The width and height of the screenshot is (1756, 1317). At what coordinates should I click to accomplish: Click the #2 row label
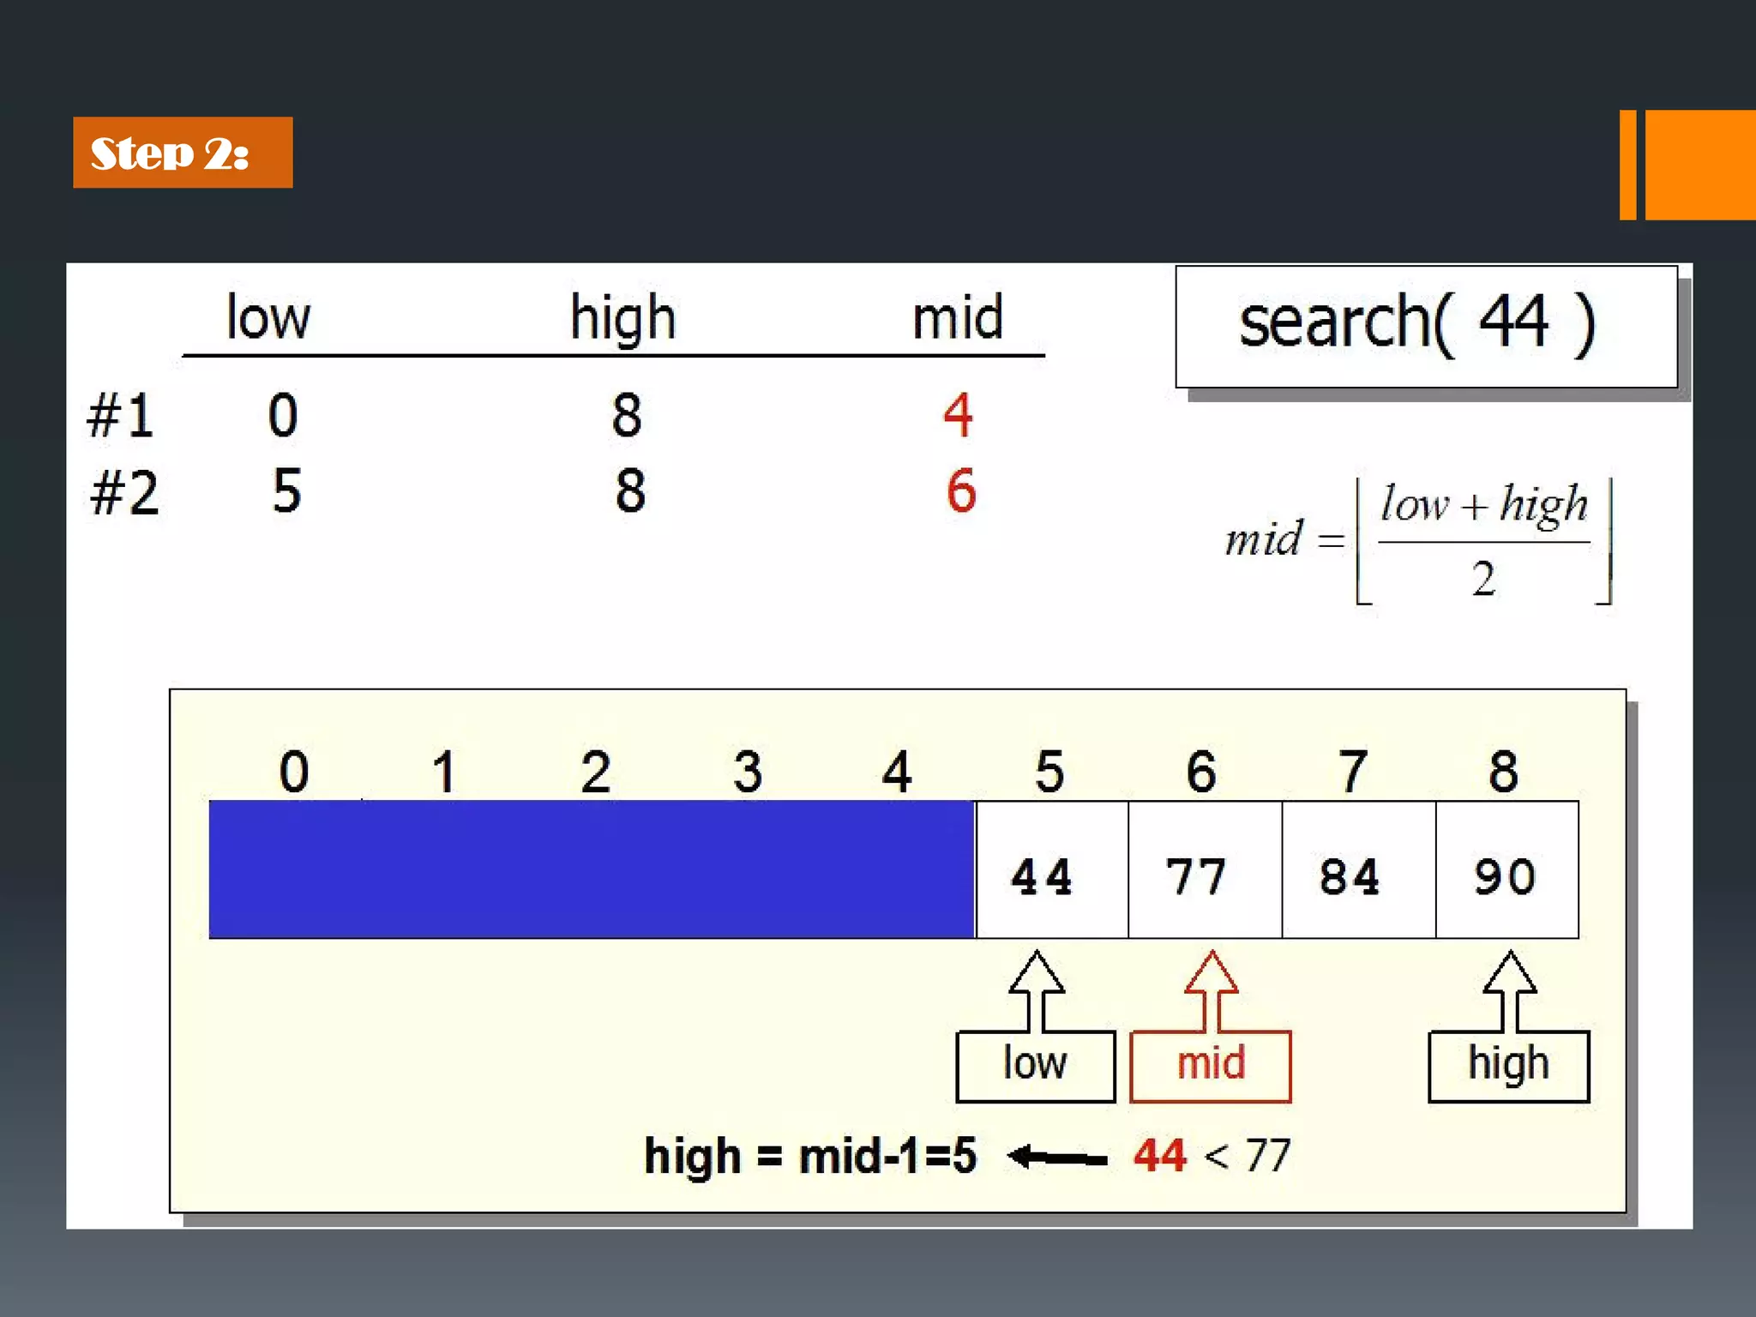coord(125,493)
